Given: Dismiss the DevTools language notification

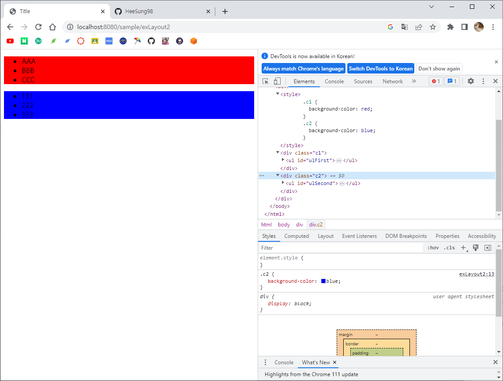Looking at the screenshot, I should click(x=496, y=62).
